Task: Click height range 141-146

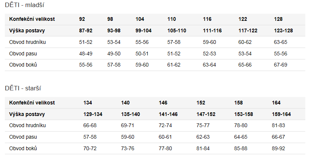Action: (x=168, y=114)
